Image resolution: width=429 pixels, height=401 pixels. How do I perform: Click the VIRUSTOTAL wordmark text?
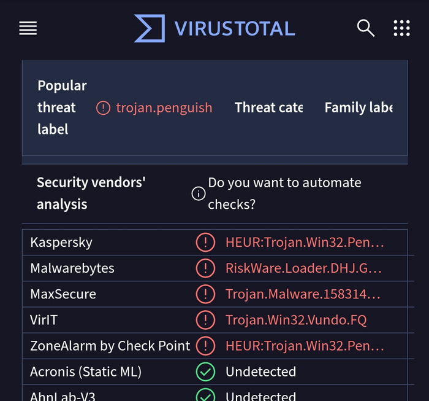pyautogui.click(x=234, y=28)
